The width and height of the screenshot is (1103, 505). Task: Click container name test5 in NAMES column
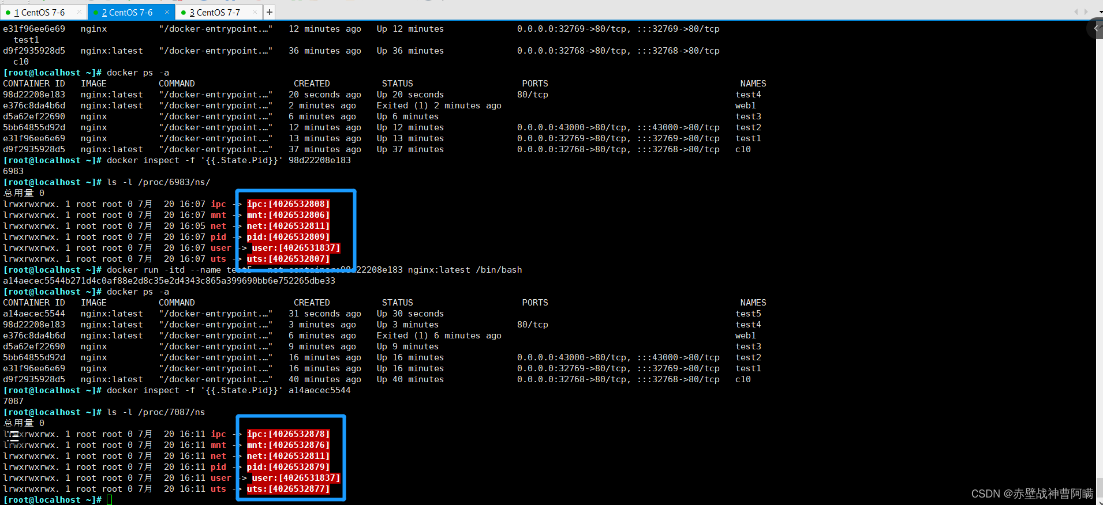(748, 314)
